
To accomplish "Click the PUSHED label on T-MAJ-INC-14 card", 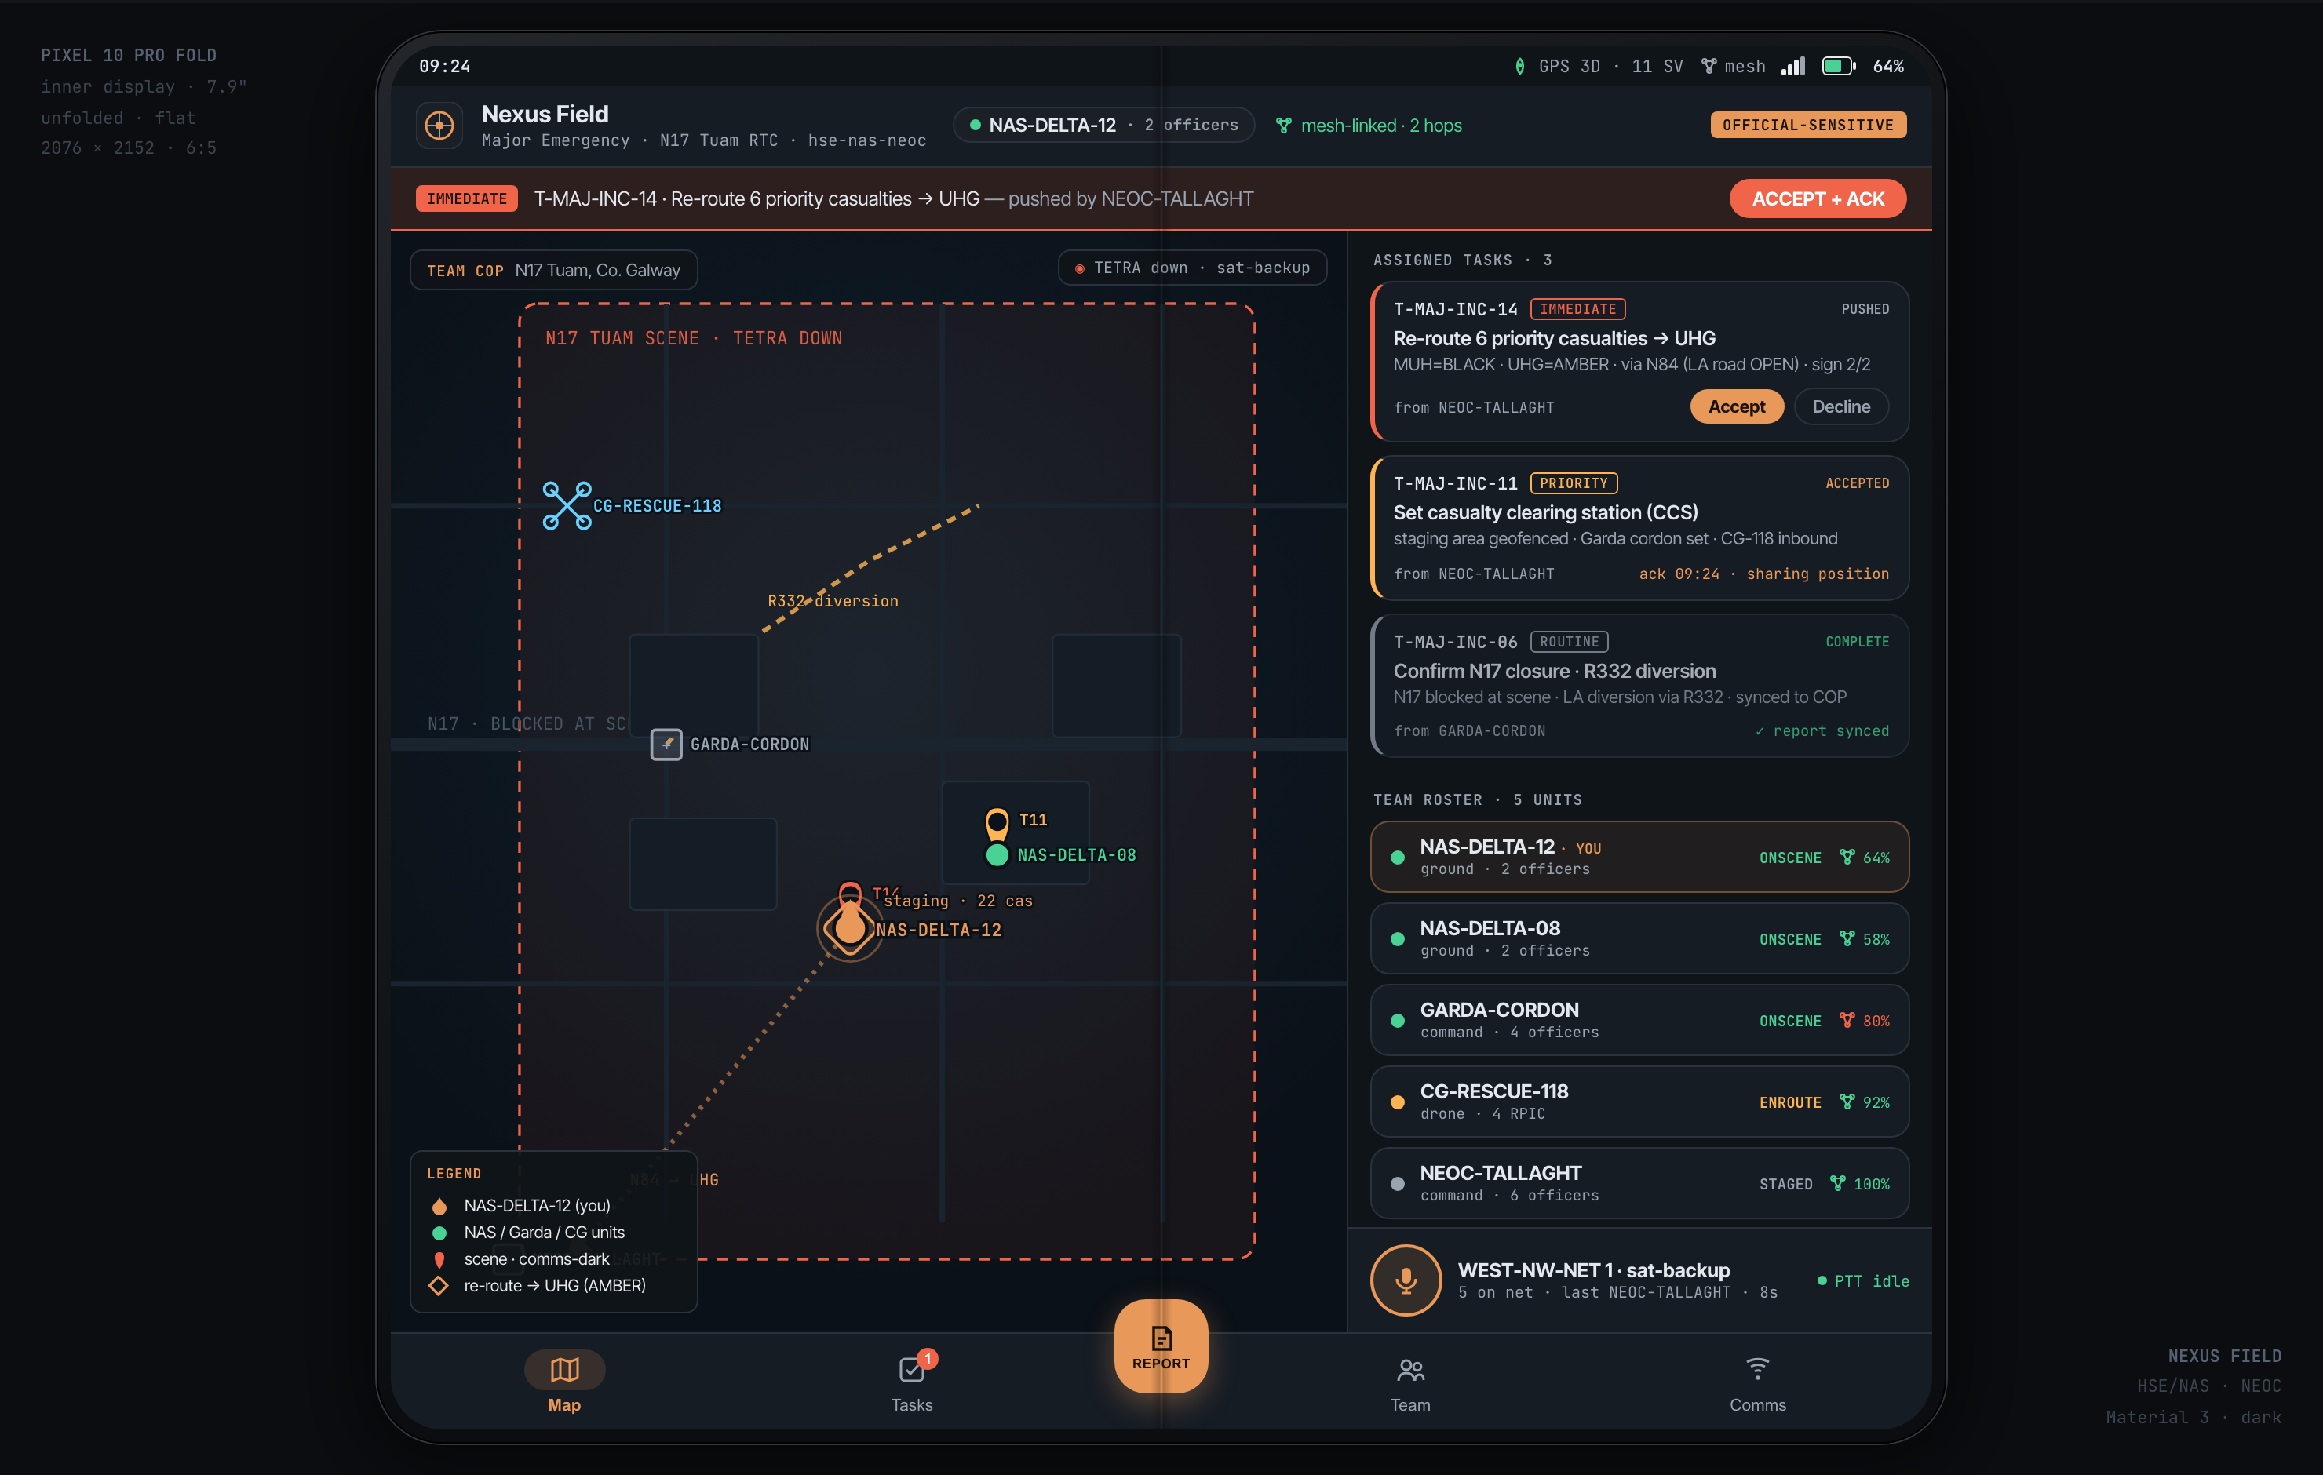I will (x=1865, y=308).
